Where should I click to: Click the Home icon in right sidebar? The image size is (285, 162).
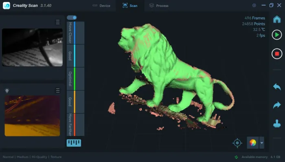coord(277,19)
